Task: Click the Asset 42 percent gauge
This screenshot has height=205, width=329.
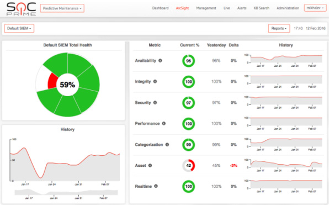Action: [x=188, y=166]
